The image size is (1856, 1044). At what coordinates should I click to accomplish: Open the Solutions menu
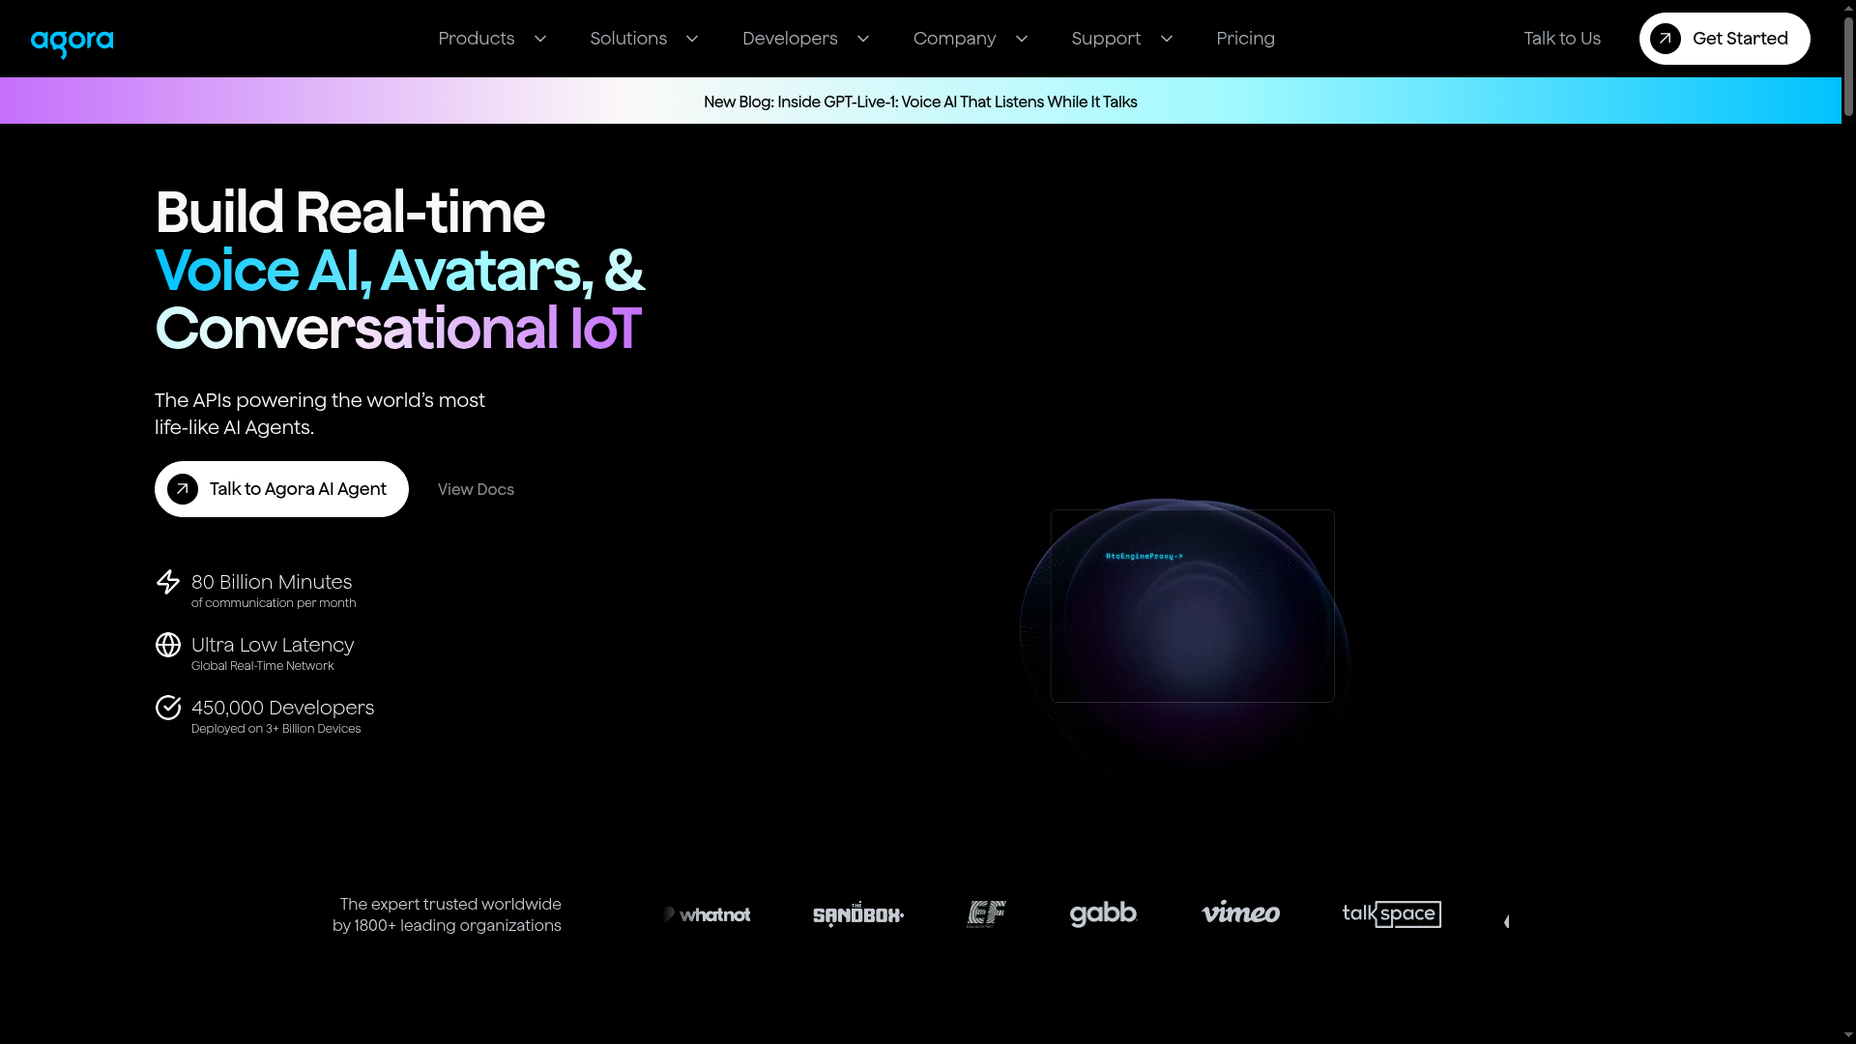pos(628,39)
